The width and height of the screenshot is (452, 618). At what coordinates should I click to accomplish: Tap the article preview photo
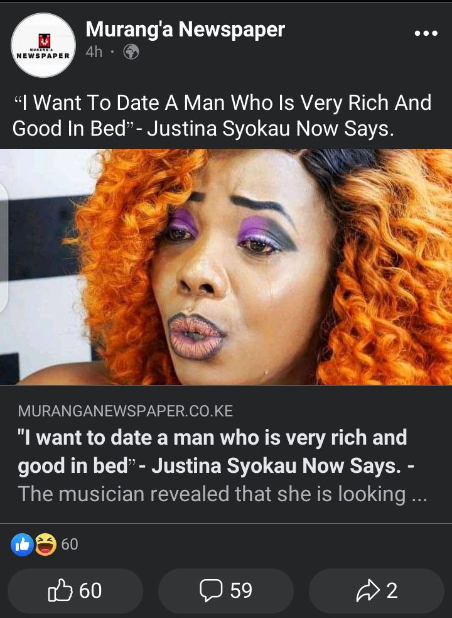coord(226,267)
